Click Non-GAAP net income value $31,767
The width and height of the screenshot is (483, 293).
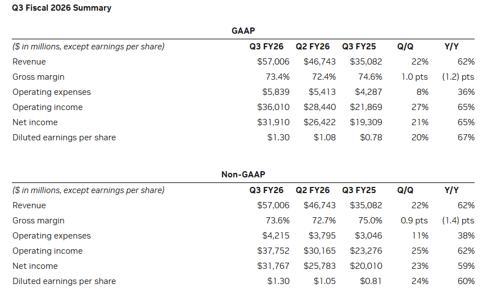click(x=273, y=266)
